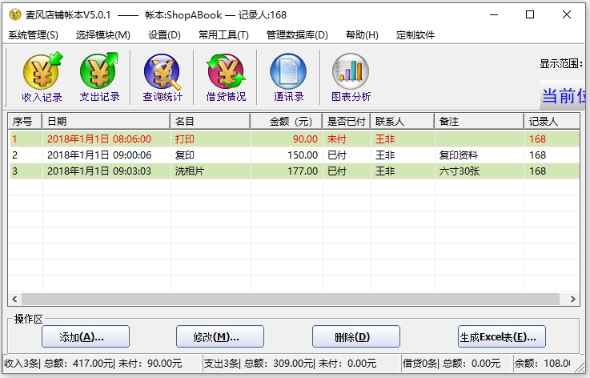590x378 pixels.
Task: Click the date 2018年1月1日 09:00:06
Action: click(x=99, y=155)
